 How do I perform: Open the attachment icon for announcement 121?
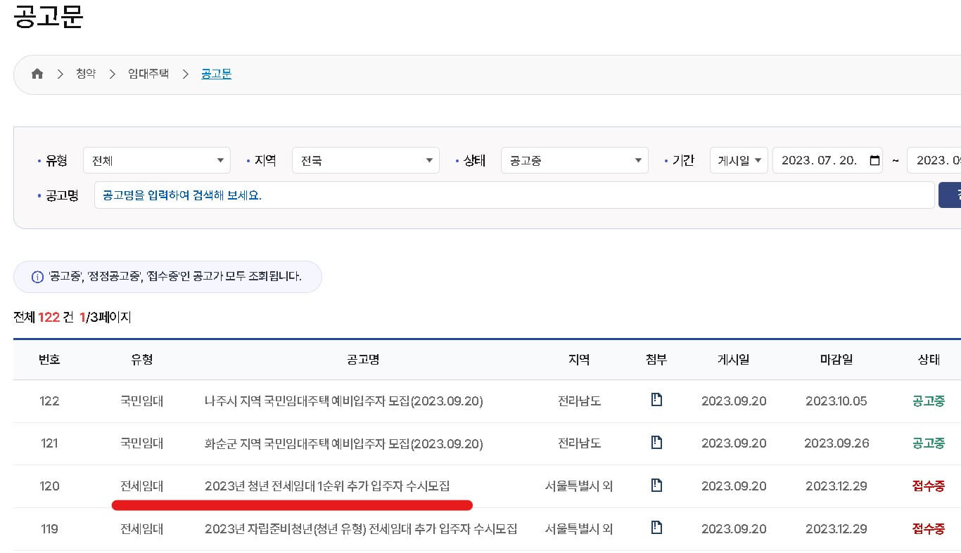[x=656, y=443]
